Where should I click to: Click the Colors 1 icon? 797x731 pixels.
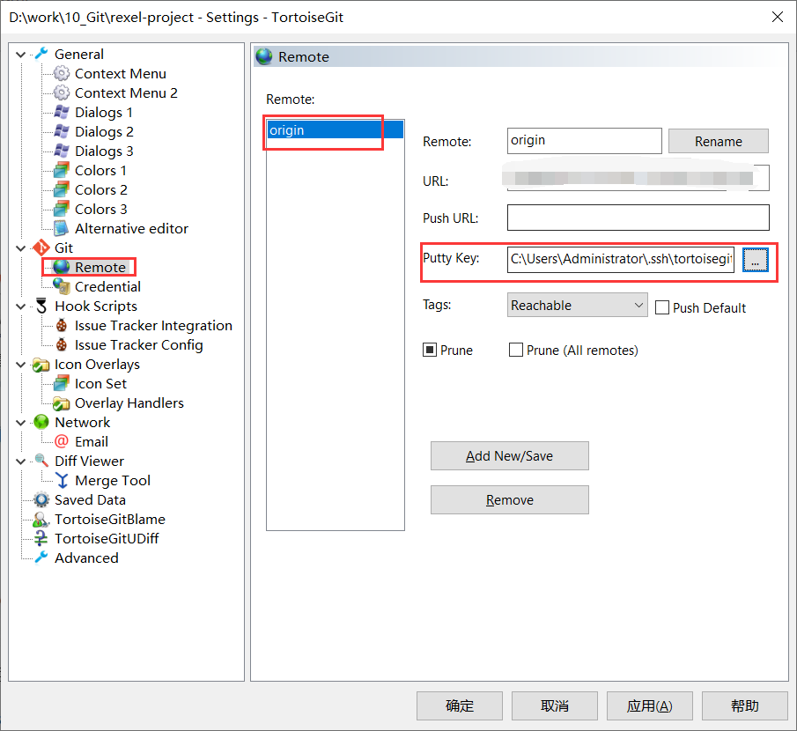pos(62,170)
